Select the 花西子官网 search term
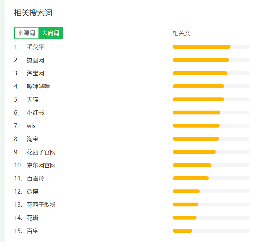The height and width of the screenshot is (242, 270). [x=41, y=152]
